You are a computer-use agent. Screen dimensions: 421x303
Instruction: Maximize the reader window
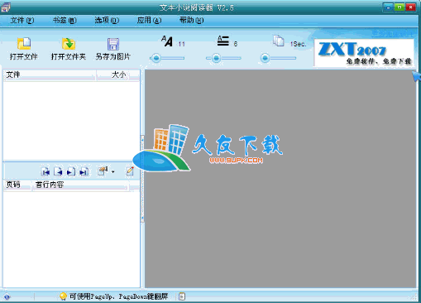[399, 7]
